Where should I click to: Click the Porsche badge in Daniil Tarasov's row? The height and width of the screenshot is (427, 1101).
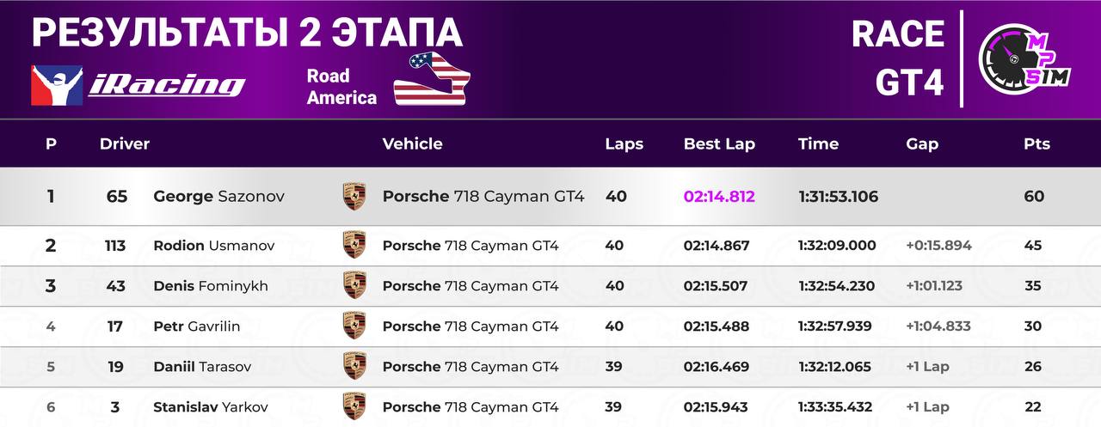tap(354, 366)
